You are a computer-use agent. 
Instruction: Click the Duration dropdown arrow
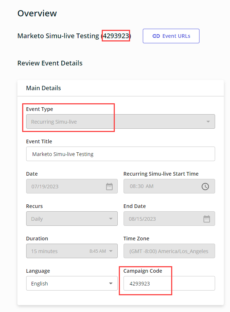click(111, 251)
